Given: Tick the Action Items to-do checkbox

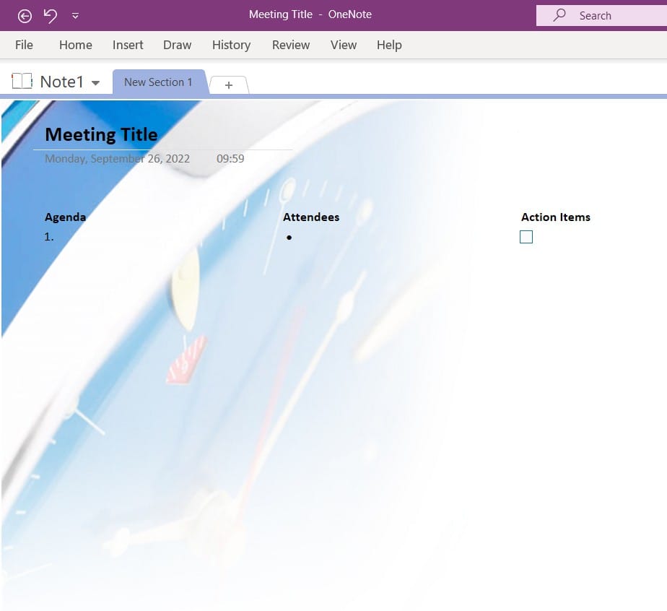Looking at the screenshot, I should [x=526, y=237].
